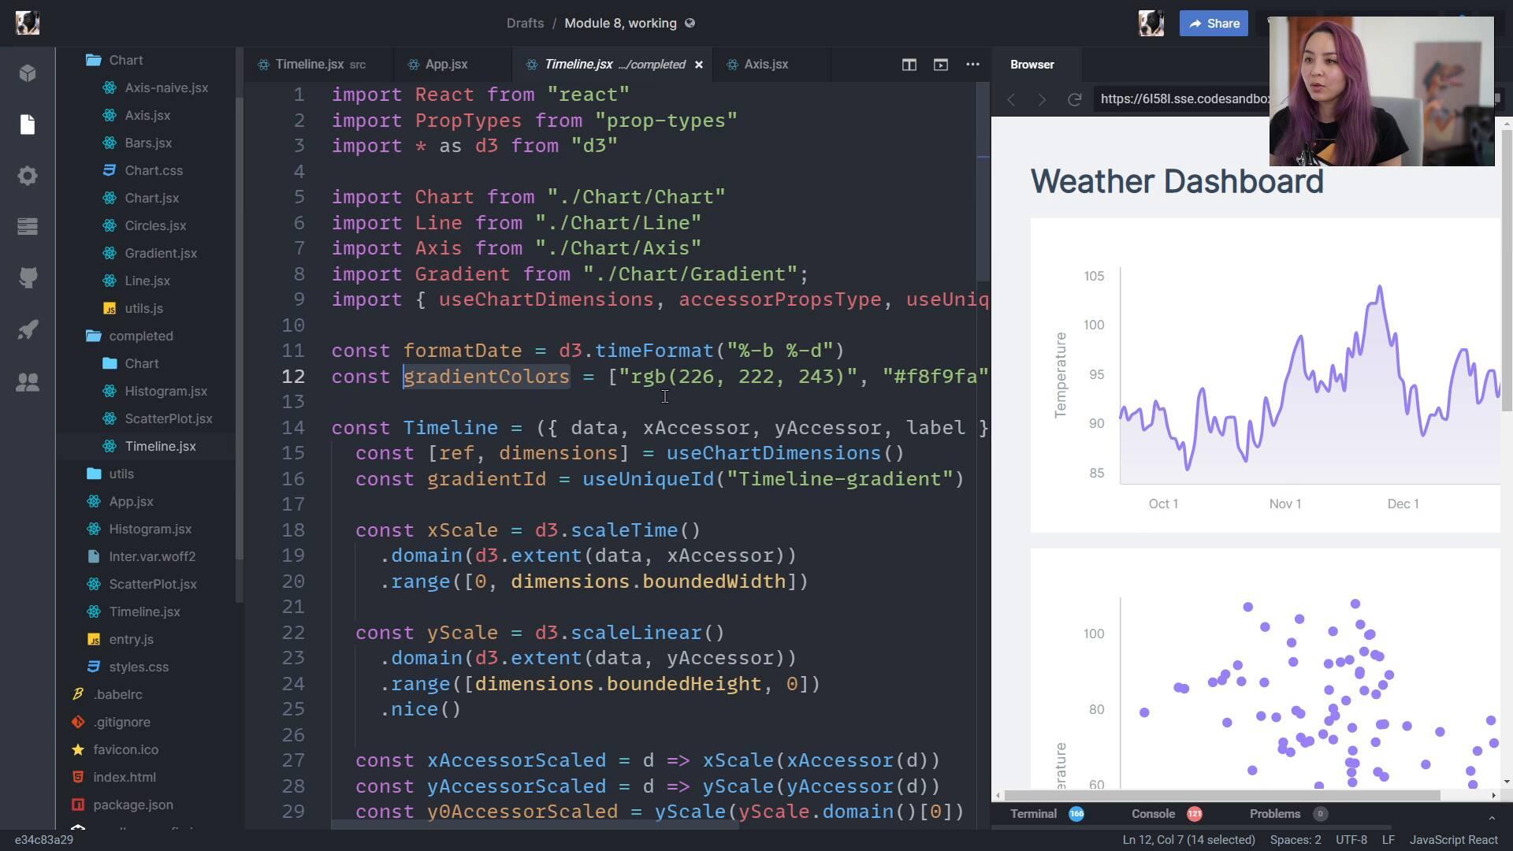Open the editor more options ellipsis
This screenshot has width=1513, height=851.
972,65
